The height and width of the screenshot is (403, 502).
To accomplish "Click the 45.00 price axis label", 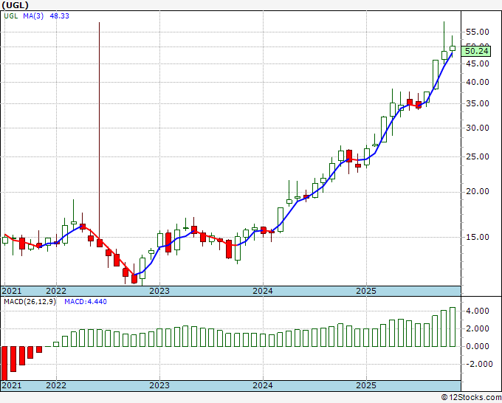I will (478, 63).
